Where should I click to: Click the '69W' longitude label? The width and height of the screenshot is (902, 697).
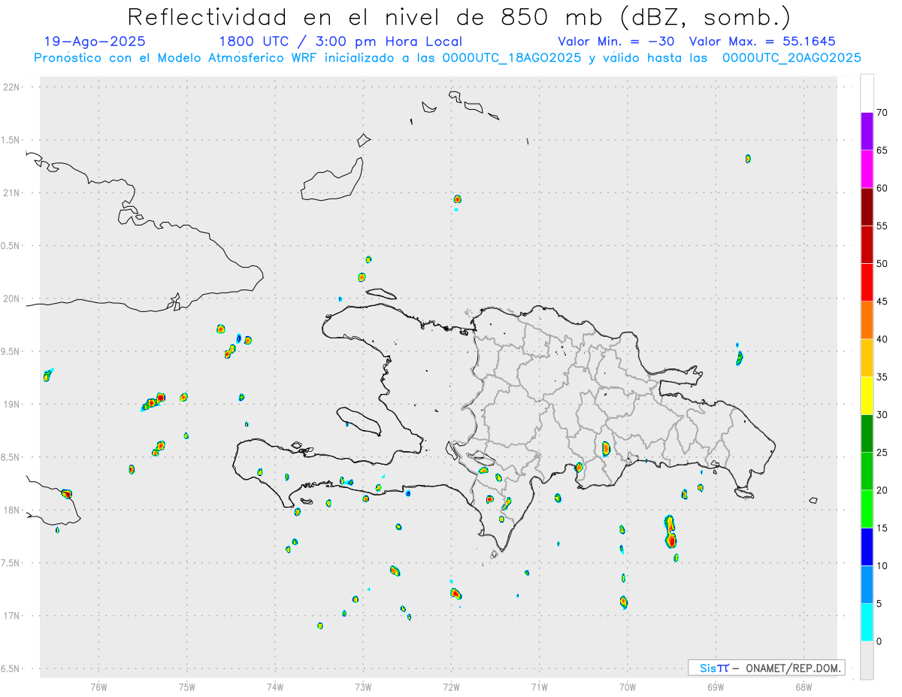point(716,686)
